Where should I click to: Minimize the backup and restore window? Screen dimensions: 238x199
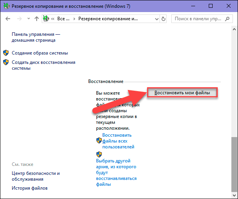[x=193, y=6]
